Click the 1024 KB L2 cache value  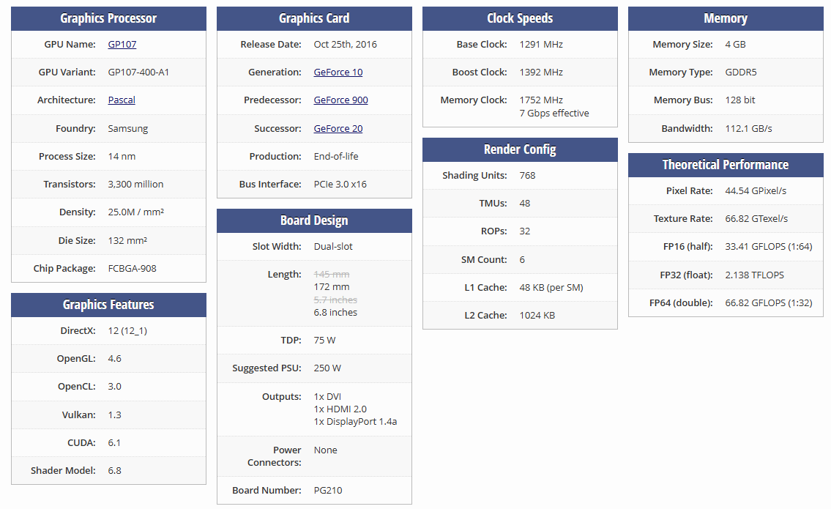point(537,316)
